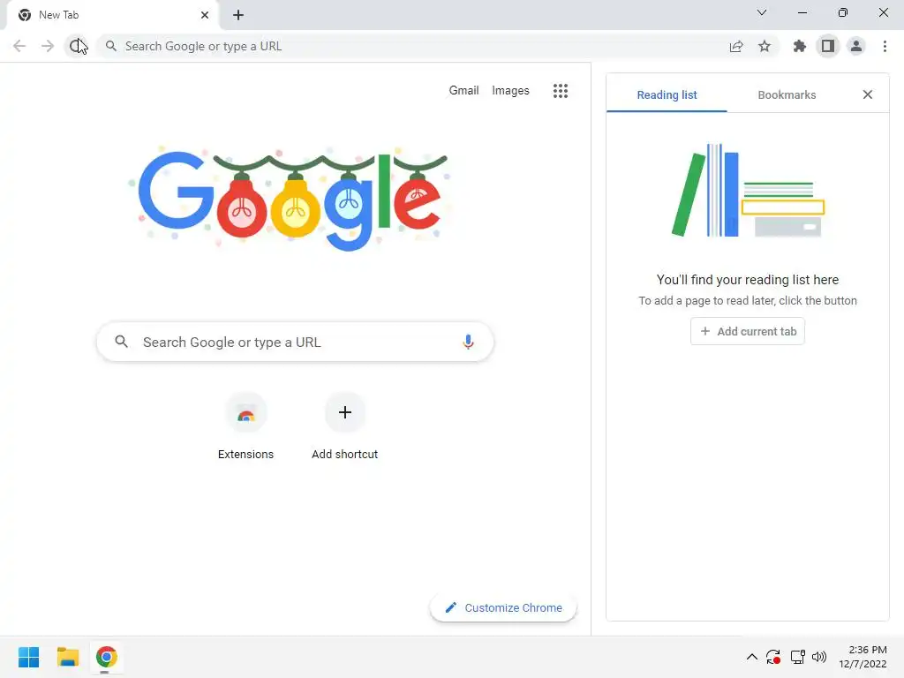The height and width of the screenshot is (678, 904).
Task: Open the tab search chevron
Action: tap(762, 12)
